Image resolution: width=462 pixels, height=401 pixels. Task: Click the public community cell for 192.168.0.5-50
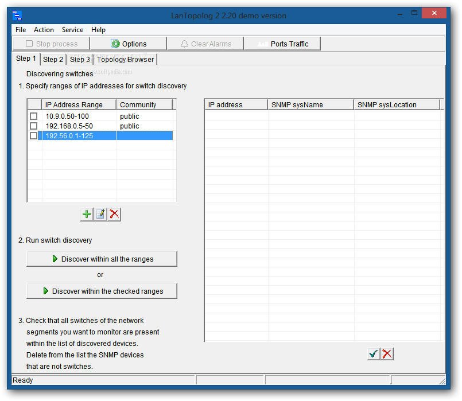click(145, 126)
